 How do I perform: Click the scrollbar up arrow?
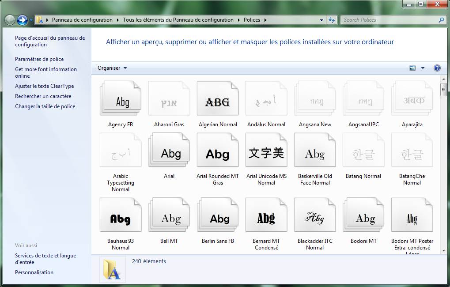pos(444,79)
